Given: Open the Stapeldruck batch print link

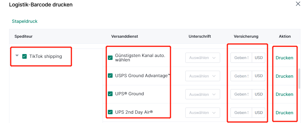Looking at the screenshot, I should tap(25, 21).
